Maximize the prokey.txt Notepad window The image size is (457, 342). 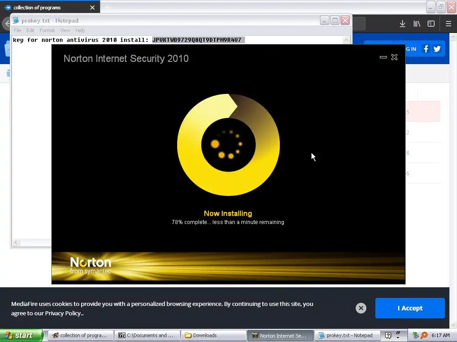(x=335, y=20)
